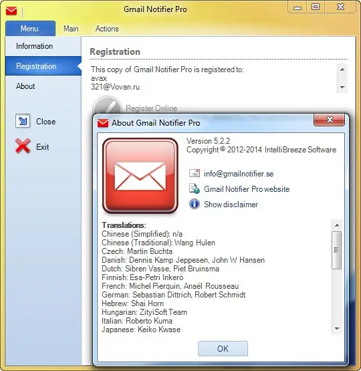Confirm the About dialog with OK

click(x=223, y=348)
